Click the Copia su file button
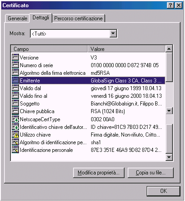This screenshot has width=185, height=201. (x=151, y=173)
